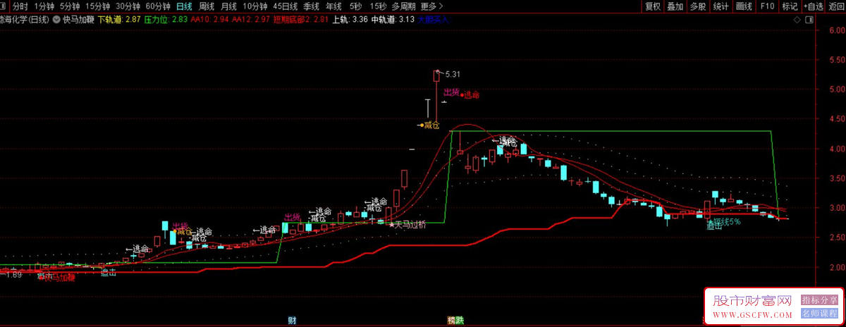The height and width of the screenshot is (327, 846).
Task: Click the 复权 toolbar button
Action: [654, 6]
